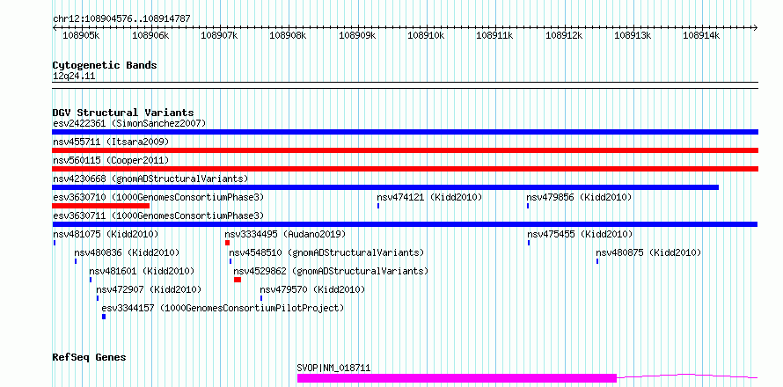Open the esv3630710 1000Genomes label
Viewport: 783px width, 387px height.
158,197
